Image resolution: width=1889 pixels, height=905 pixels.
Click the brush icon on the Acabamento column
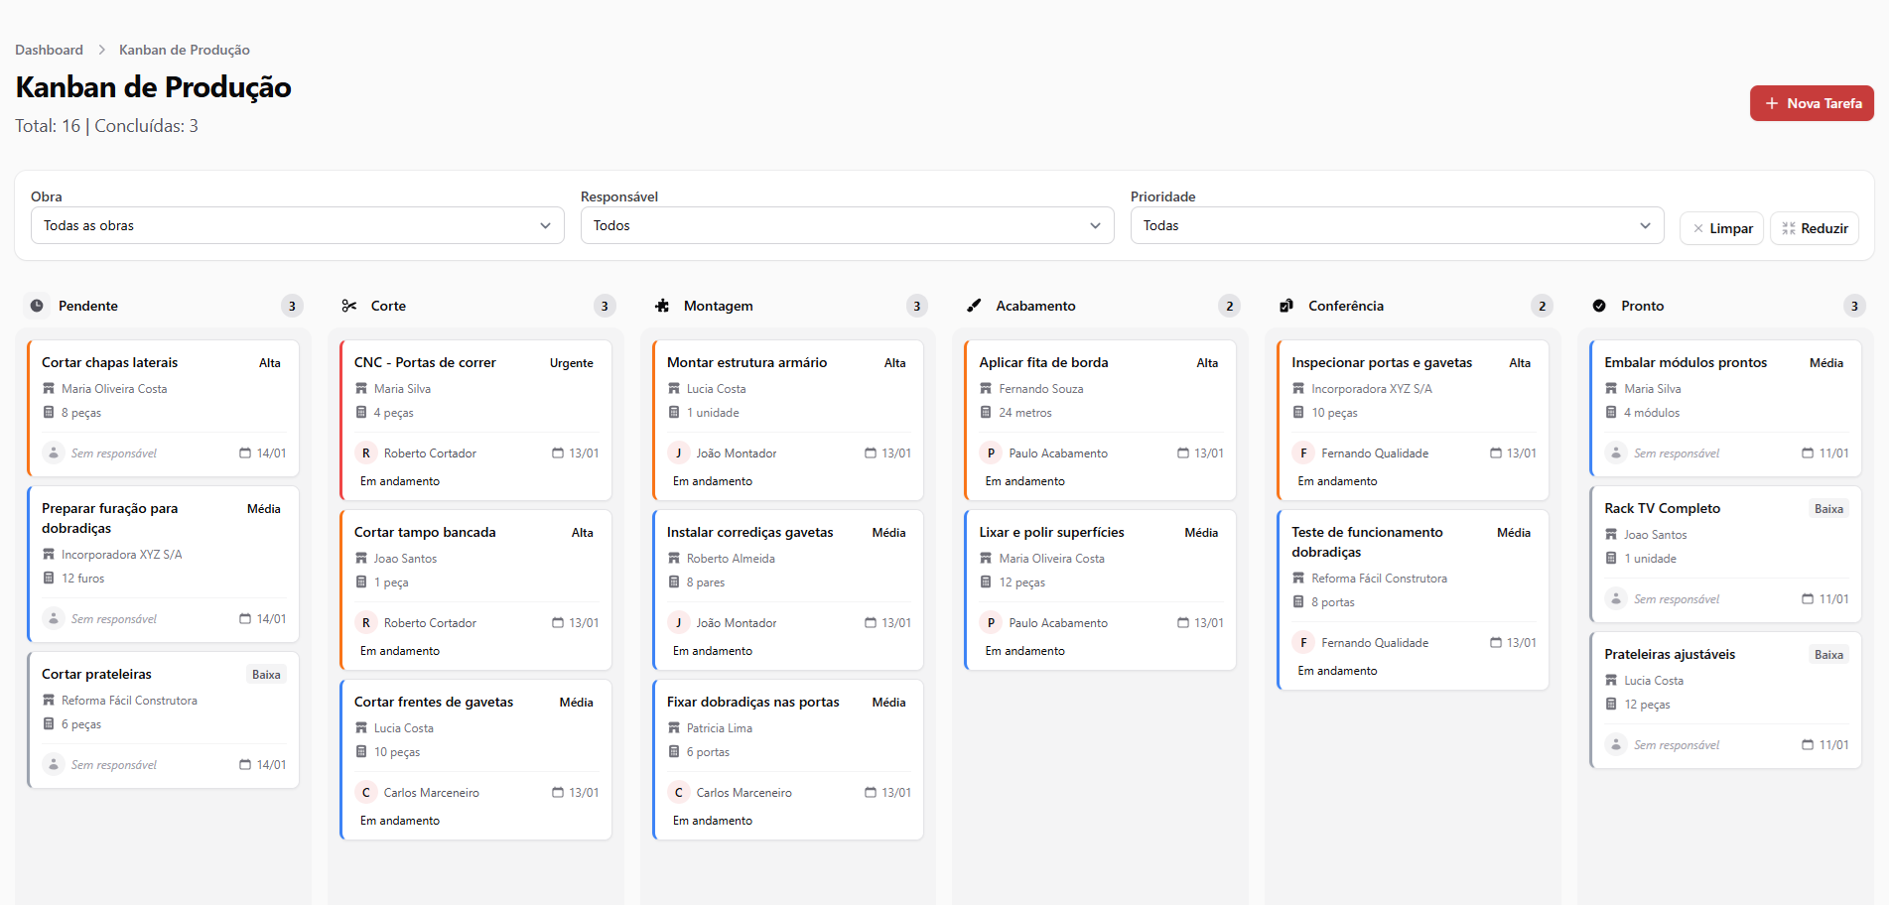974,306
